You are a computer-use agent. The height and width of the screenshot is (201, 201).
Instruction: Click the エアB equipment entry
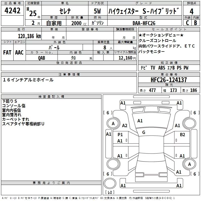coord(171,68)
